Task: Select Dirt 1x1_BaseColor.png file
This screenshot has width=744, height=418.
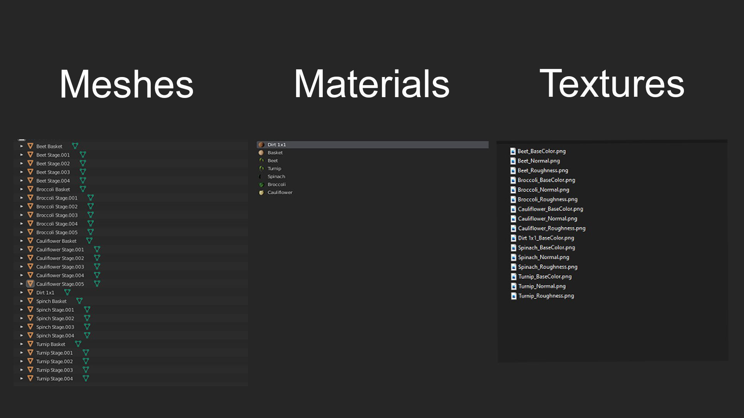Action: point(546,238)
